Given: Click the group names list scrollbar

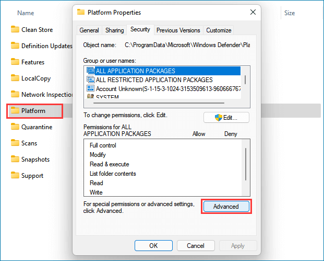Looking at the screenshot, I should (x=245, y=78).
